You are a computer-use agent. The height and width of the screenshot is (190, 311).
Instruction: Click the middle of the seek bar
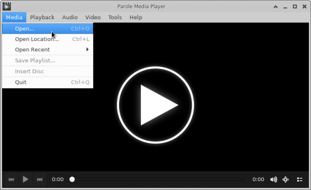[158, 180]
